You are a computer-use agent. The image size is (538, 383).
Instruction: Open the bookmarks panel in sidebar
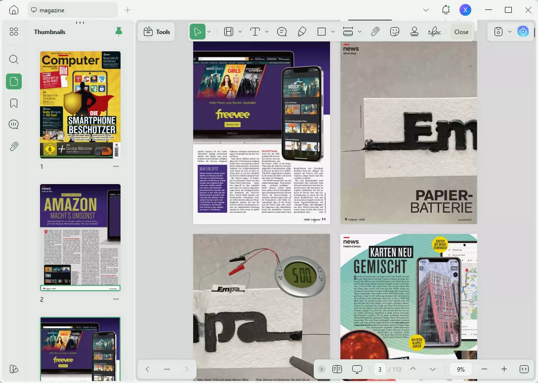(14, 103)
